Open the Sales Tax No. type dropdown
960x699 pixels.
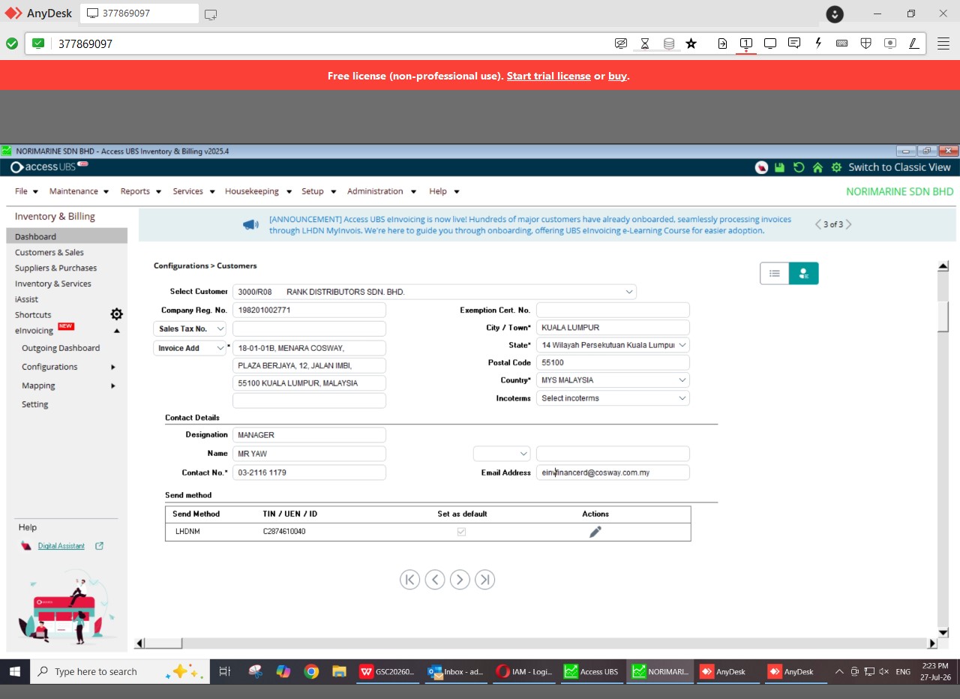190,328
